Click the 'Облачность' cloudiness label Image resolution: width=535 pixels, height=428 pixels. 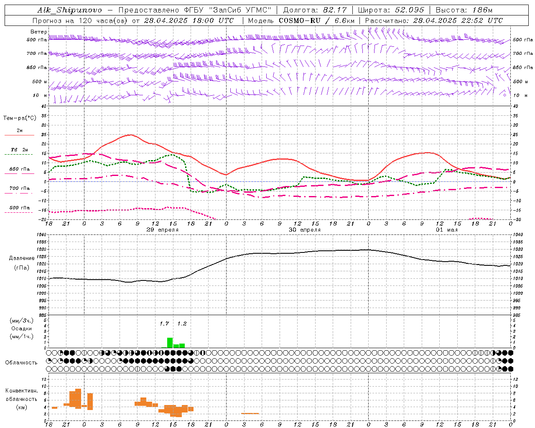21,362
